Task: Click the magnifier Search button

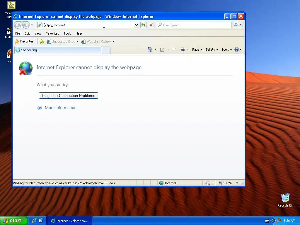Action: (236, 25)
